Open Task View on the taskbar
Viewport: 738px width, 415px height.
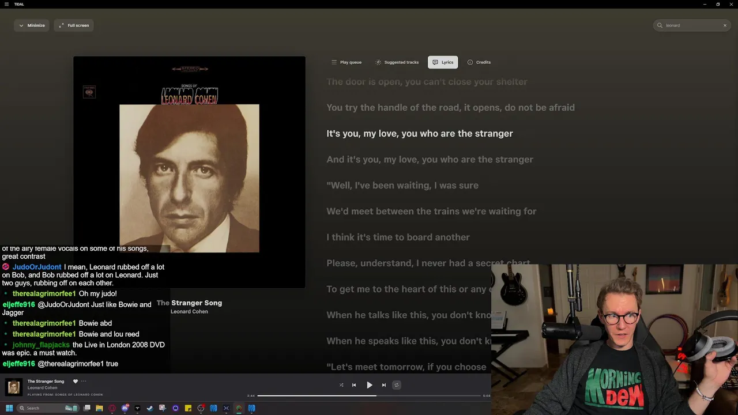tap(87, 408)
